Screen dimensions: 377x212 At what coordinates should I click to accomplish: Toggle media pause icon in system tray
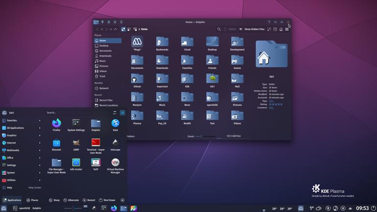click(x=343, y=208)
